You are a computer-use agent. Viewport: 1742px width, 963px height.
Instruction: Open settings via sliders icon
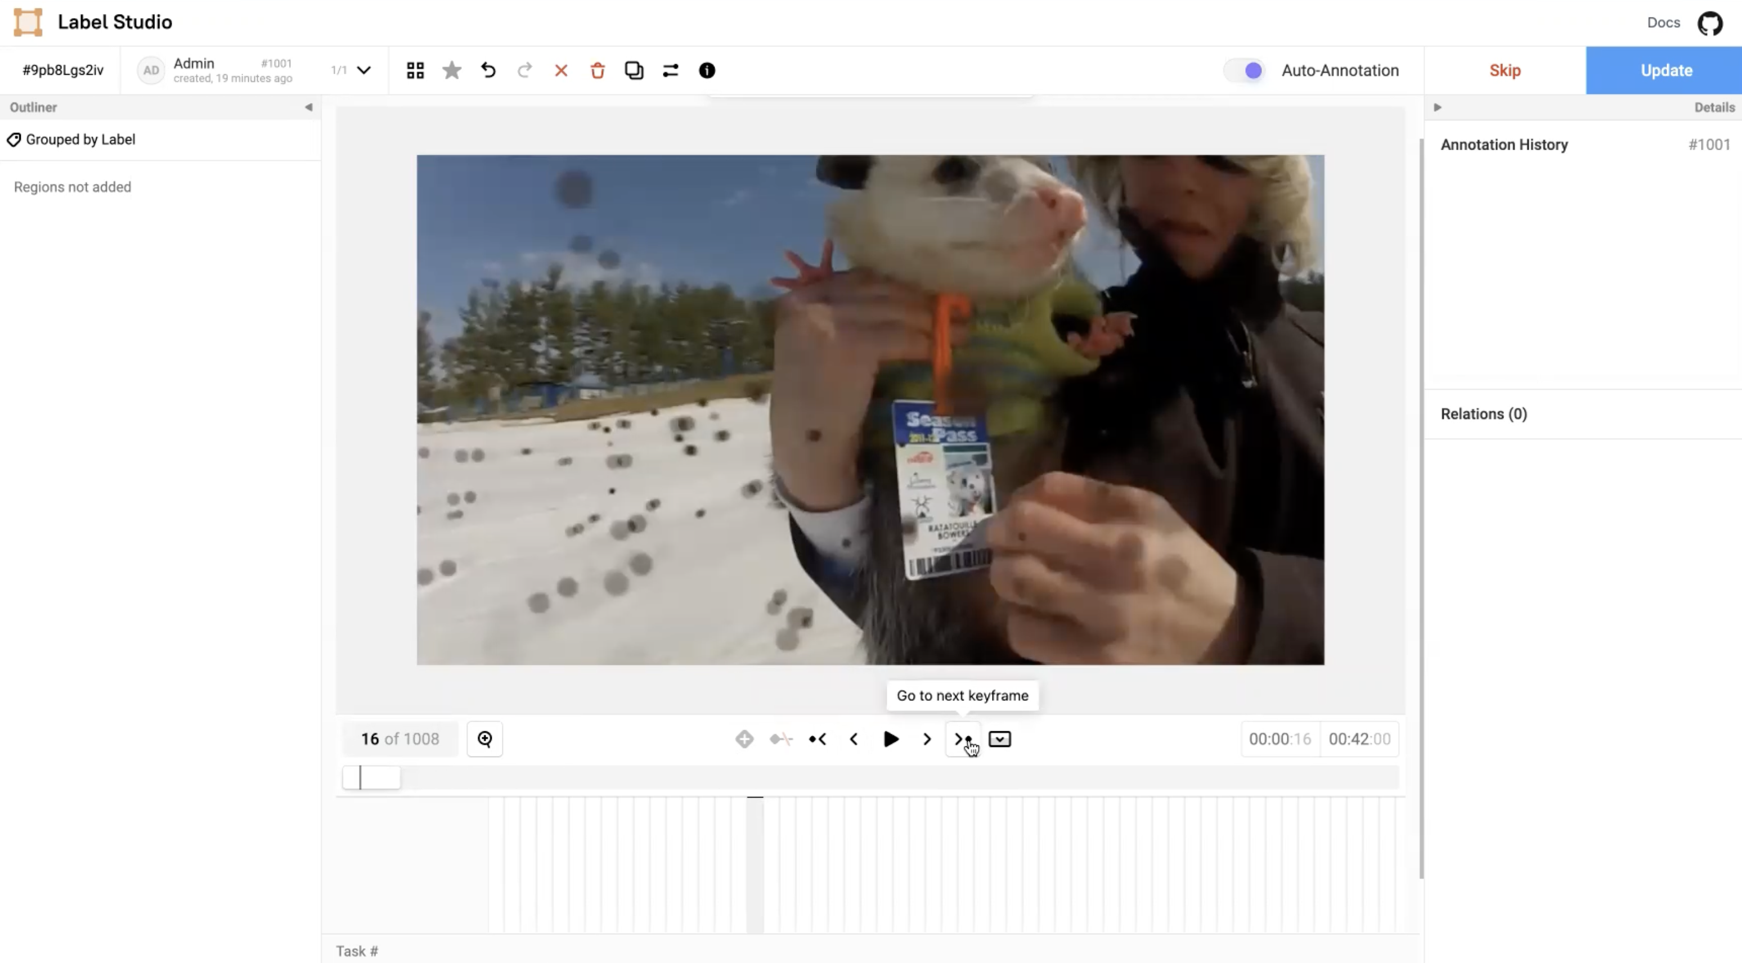(670, 70)
